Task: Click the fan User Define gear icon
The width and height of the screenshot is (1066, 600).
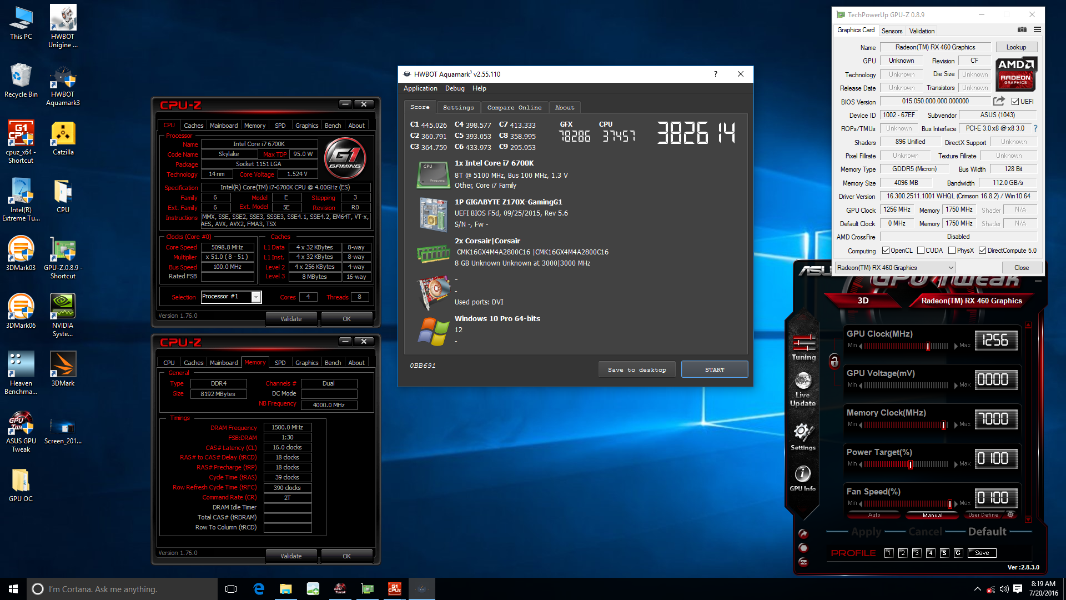Action: pyautogui.click(x=1010, y=515)
